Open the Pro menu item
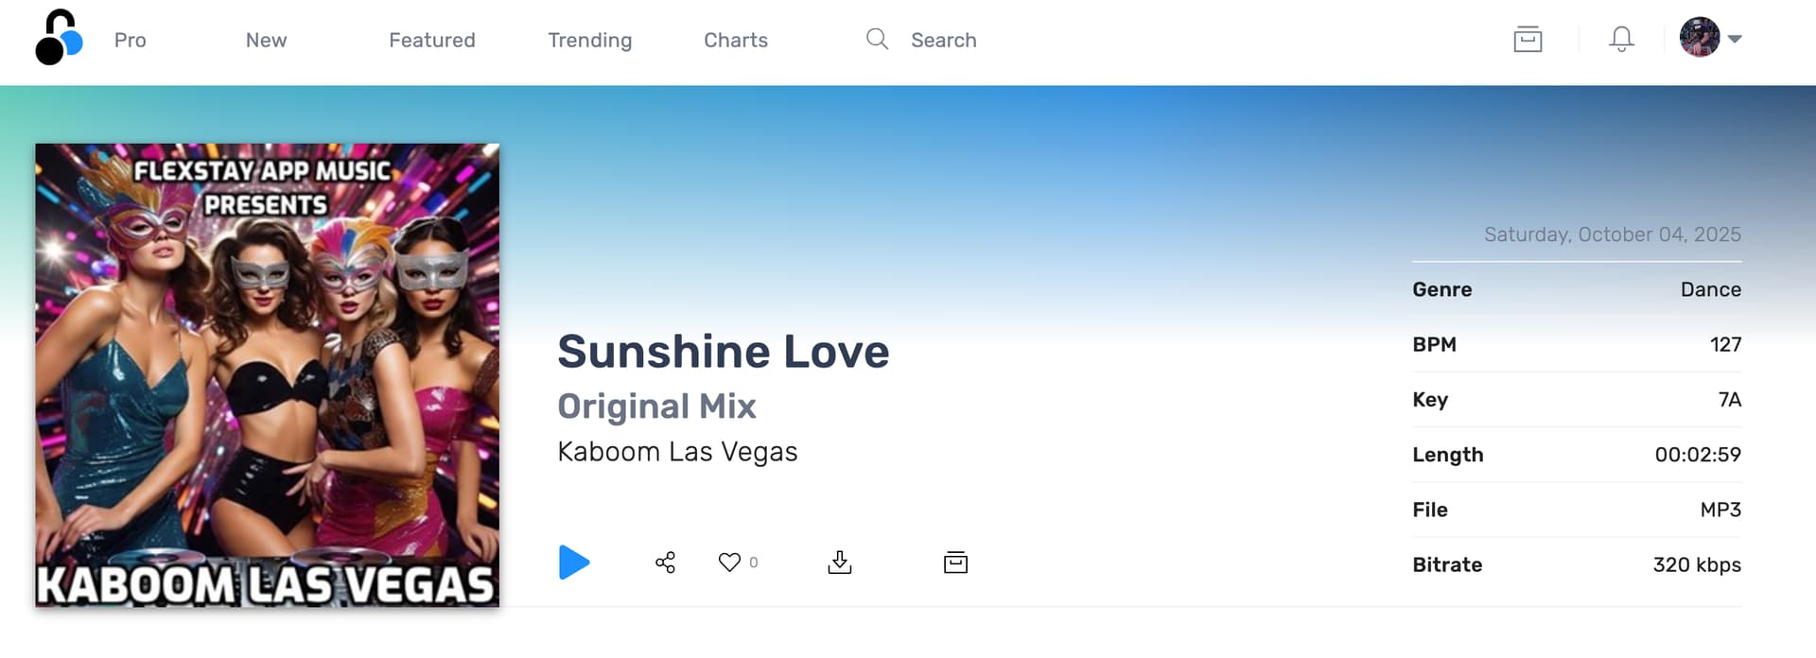 pos(131,41)
